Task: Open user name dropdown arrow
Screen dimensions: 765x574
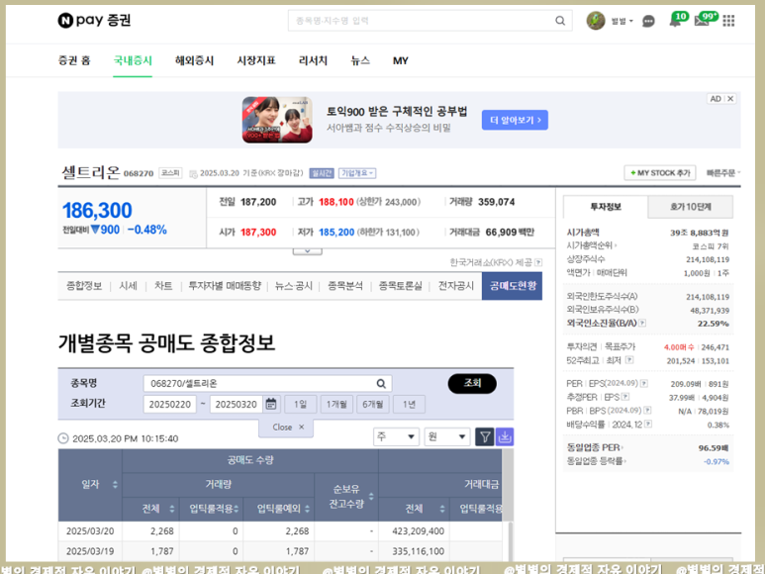Action: [630, 21]
